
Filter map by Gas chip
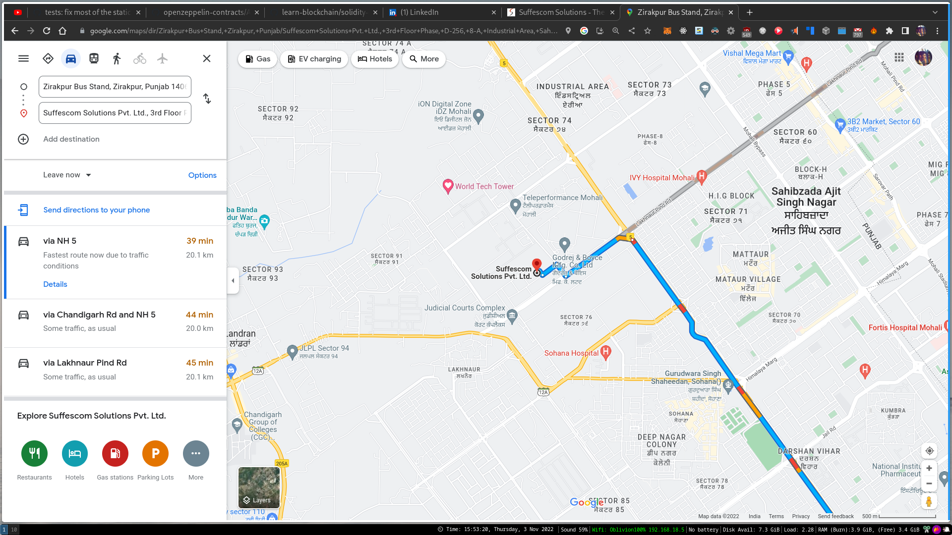click(x=258, y=59)
